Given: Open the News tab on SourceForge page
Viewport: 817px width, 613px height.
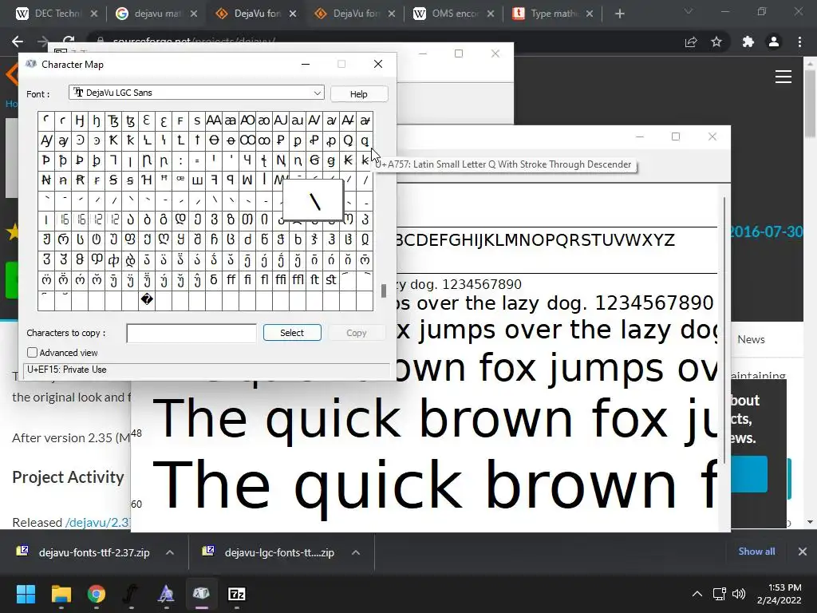Looking at the screenshot, I should point(751,339).
